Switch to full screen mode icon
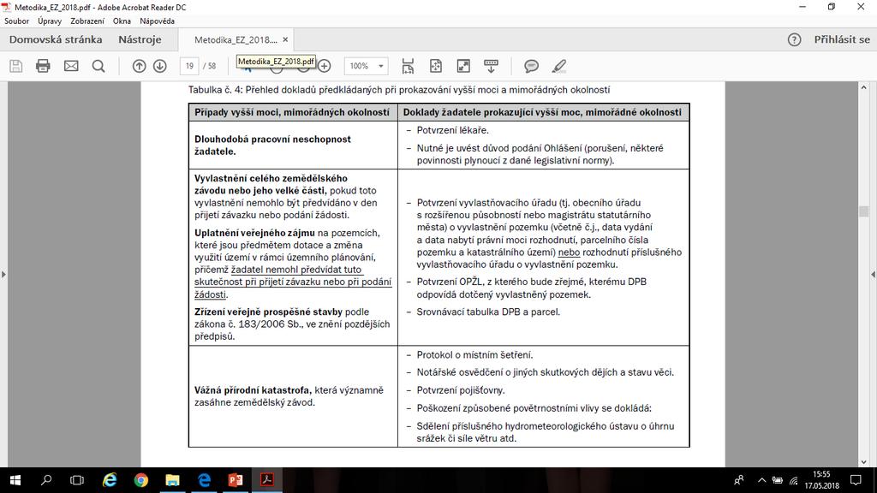 pyautogui.click(x=463, y=66)
